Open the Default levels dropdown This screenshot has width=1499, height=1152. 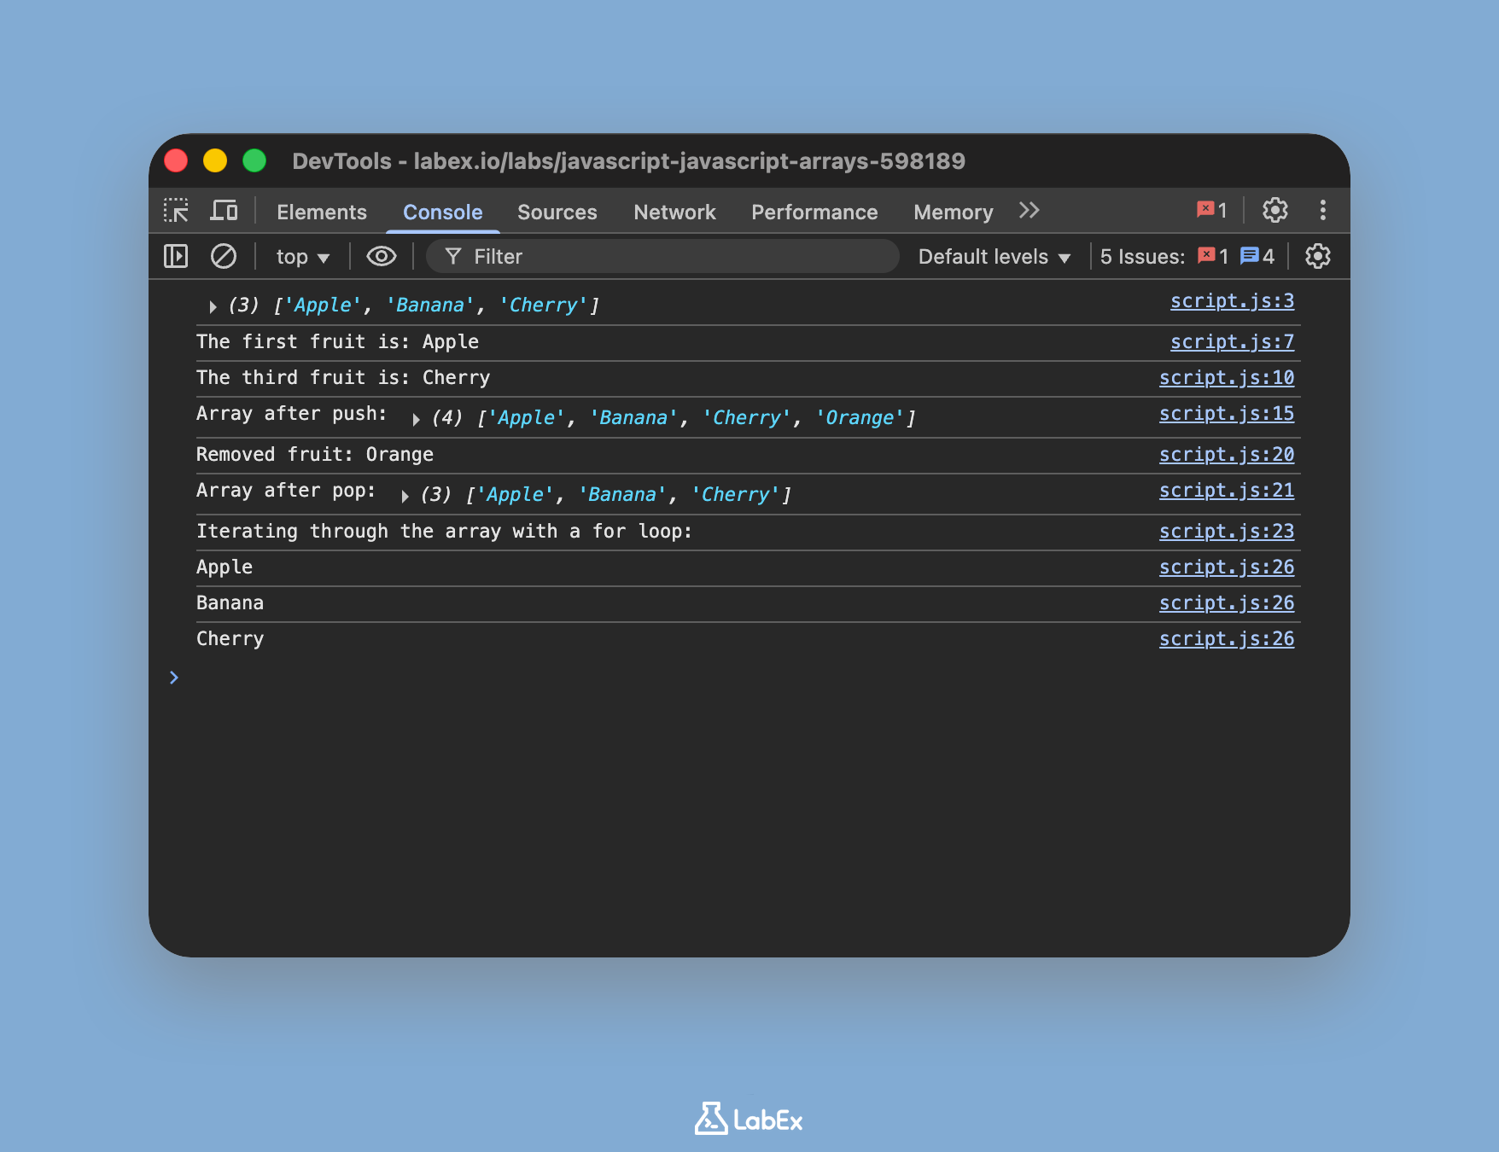(x=993, y=256)
